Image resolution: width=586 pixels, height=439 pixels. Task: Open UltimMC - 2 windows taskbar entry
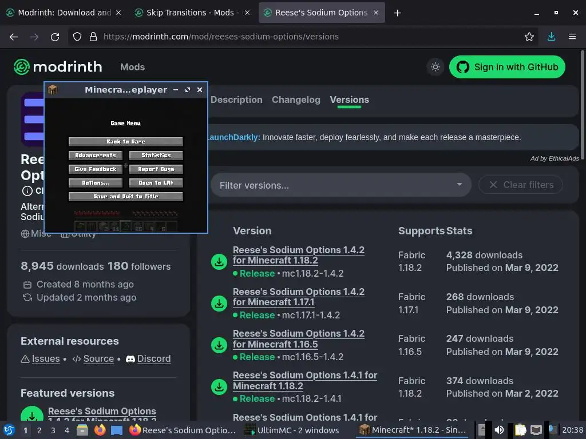click(x=291, y=430)
